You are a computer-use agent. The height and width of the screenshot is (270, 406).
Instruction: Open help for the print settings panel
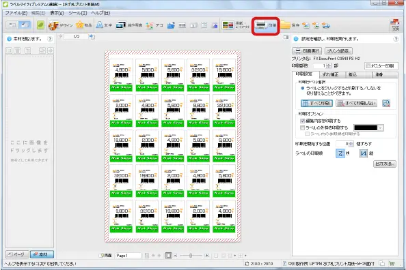tap(396, 39)
